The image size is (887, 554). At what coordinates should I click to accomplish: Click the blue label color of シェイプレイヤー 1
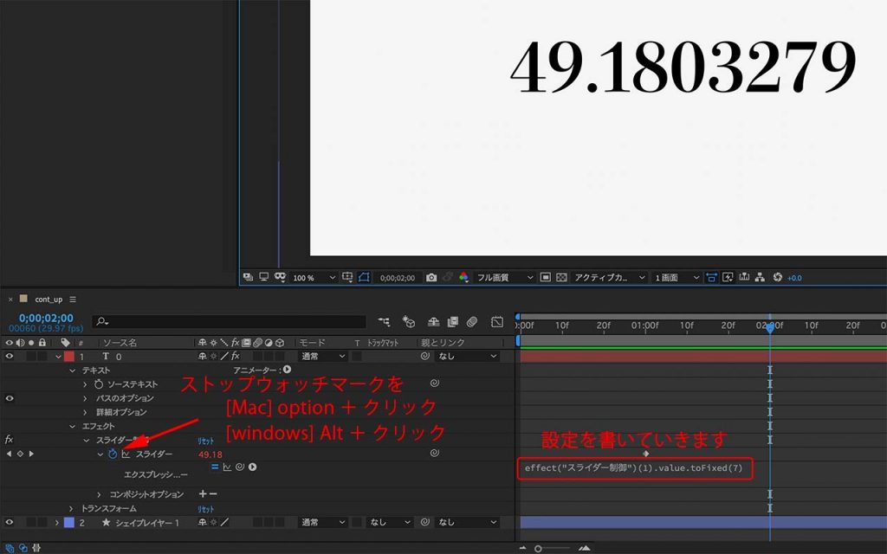69,522
